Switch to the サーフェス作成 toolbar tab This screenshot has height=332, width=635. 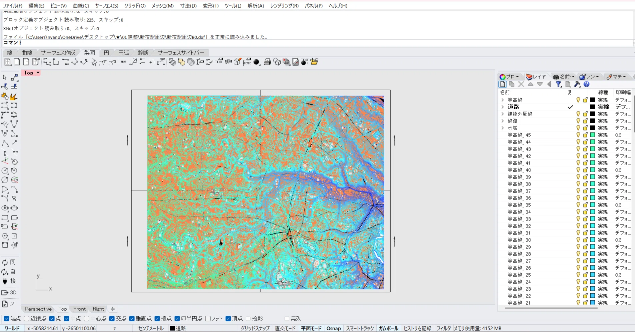click(58, 53)
